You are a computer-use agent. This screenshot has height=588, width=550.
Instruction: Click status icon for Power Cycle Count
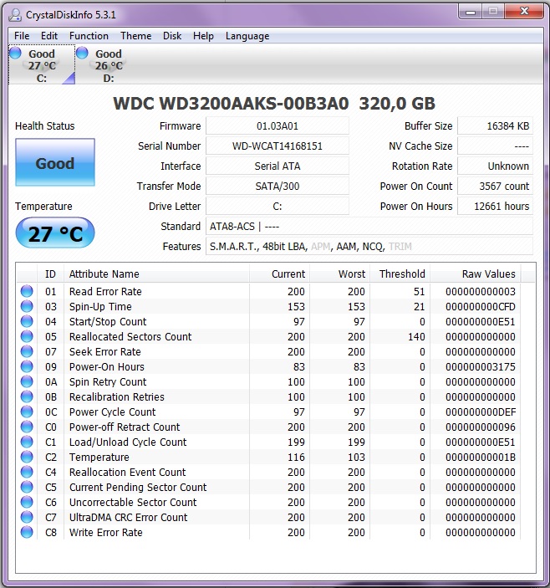tap(27, 412)
